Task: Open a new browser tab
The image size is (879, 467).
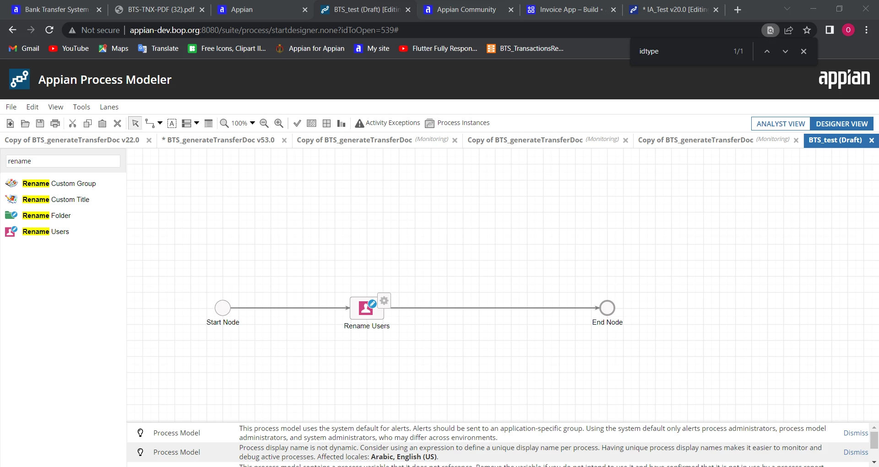Action: click(x=738, y=10)
